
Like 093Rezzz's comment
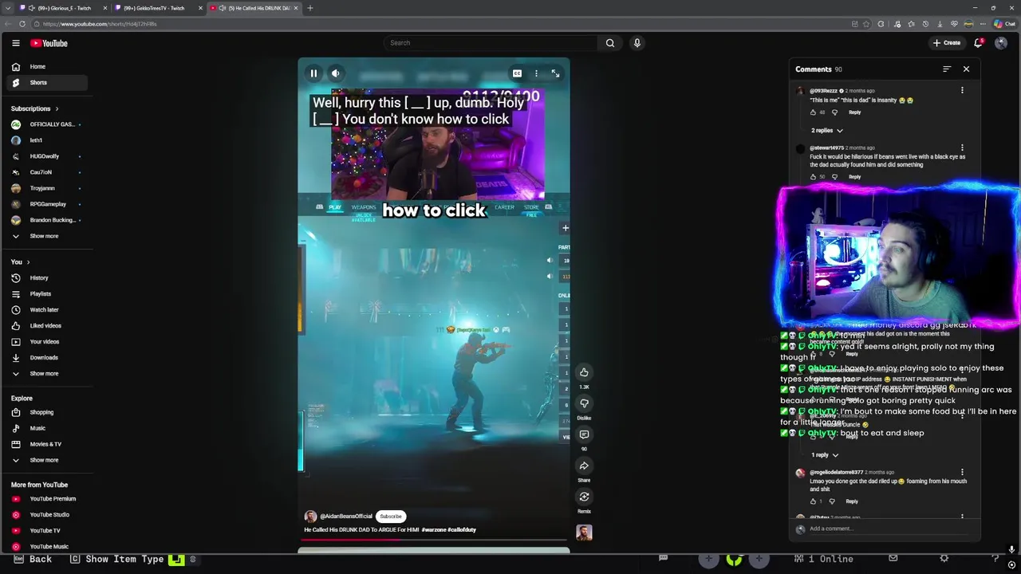(x=813, y=112)
